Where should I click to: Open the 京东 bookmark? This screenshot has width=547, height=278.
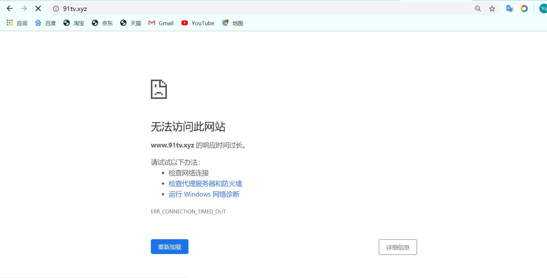tap(102, 23)
